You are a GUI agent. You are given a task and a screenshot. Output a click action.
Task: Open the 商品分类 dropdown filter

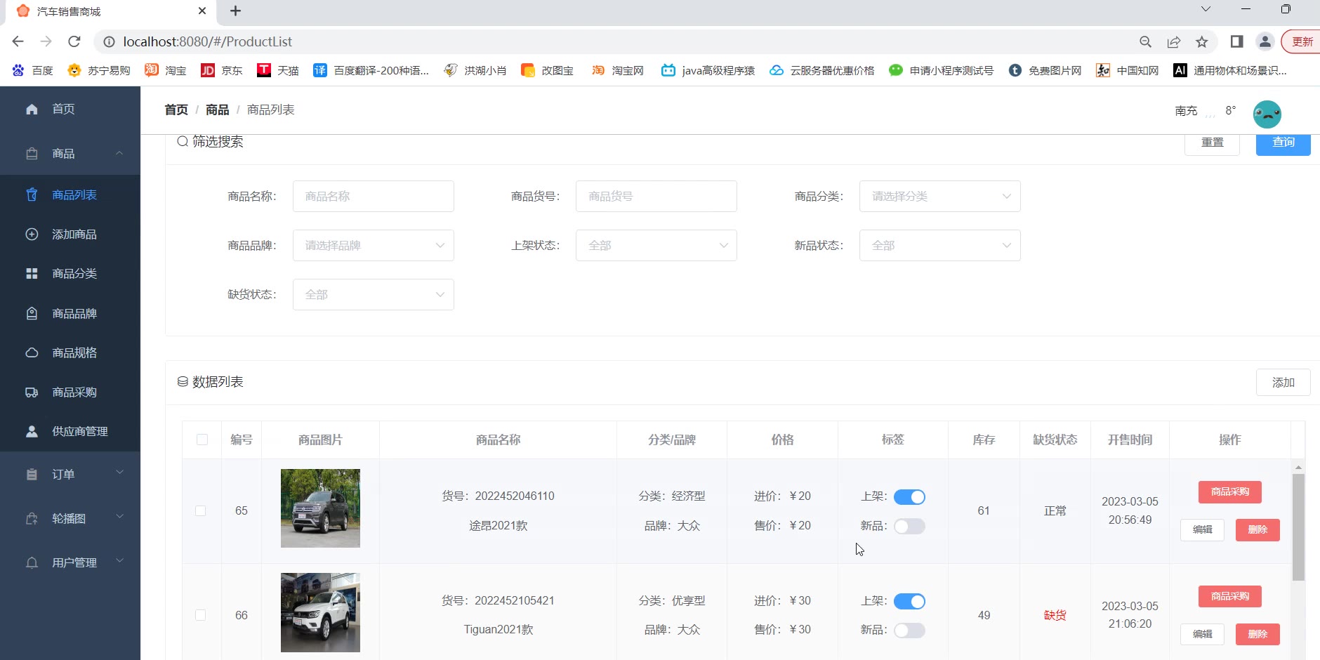click(939, 197)
